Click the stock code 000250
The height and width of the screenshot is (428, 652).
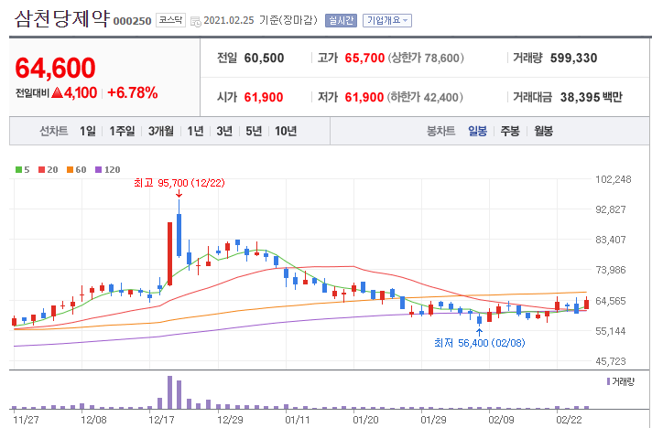[x=132, y=21]
